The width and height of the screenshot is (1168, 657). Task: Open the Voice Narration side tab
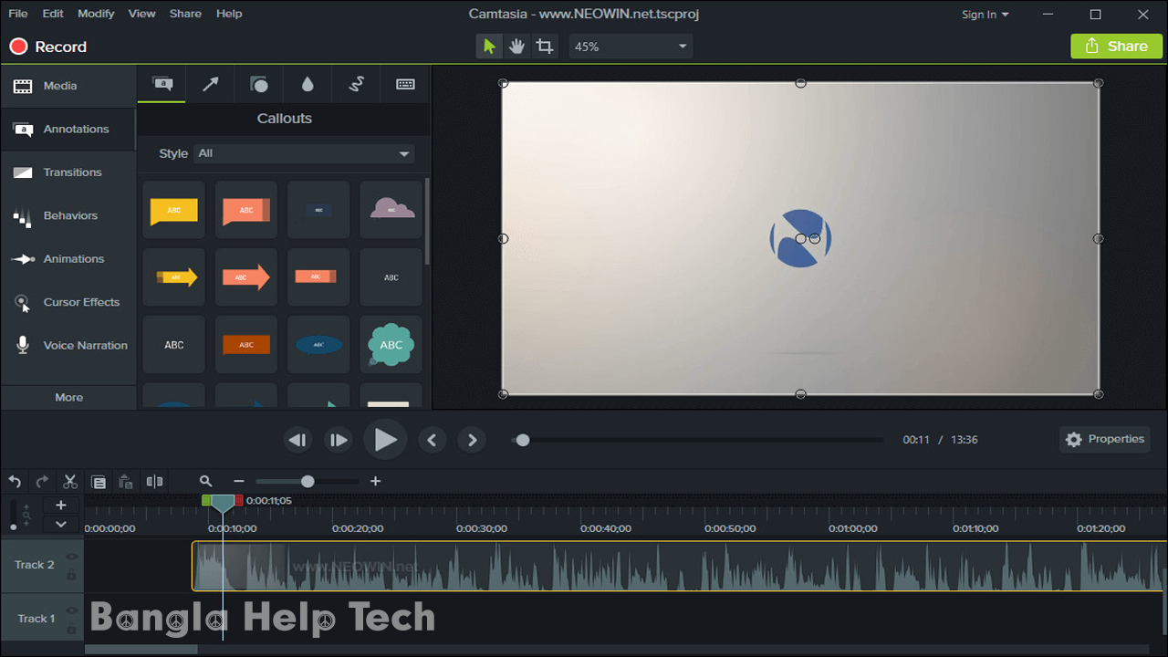(x=68, y=346)
